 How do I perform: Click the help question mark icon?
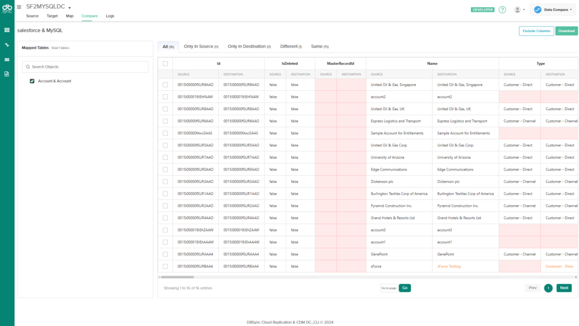click(x=502, y=10)
